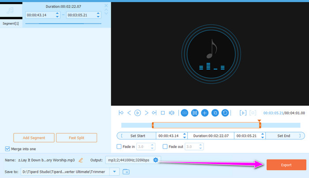Click the blue copy segment icon
The height and width of the screenshot is (178, 309).
point(215,113)
